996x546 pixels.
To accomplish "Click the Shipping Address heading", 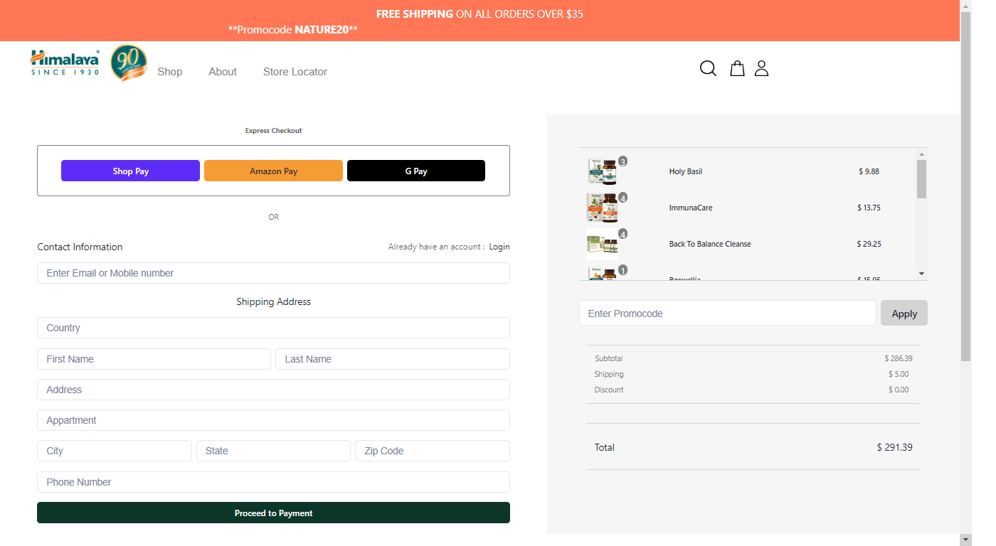I will [x=273, y=301].
